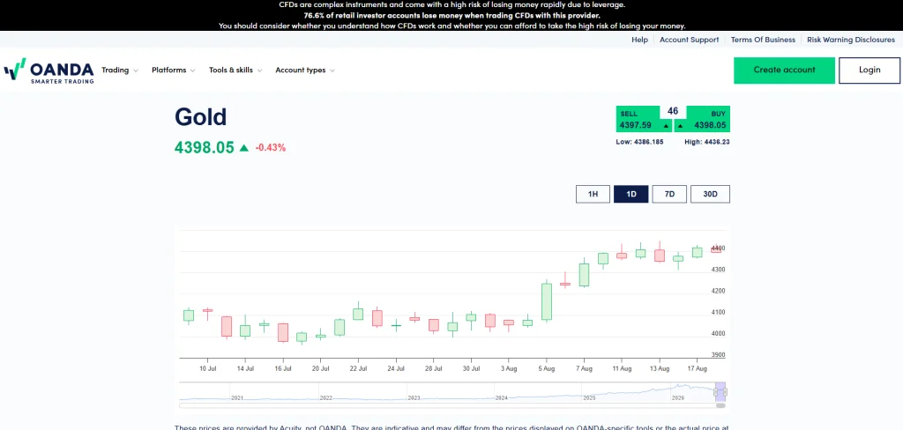Click the OANDA Smarter Trading logo
903x430 pixels.
tap(49, 70)
